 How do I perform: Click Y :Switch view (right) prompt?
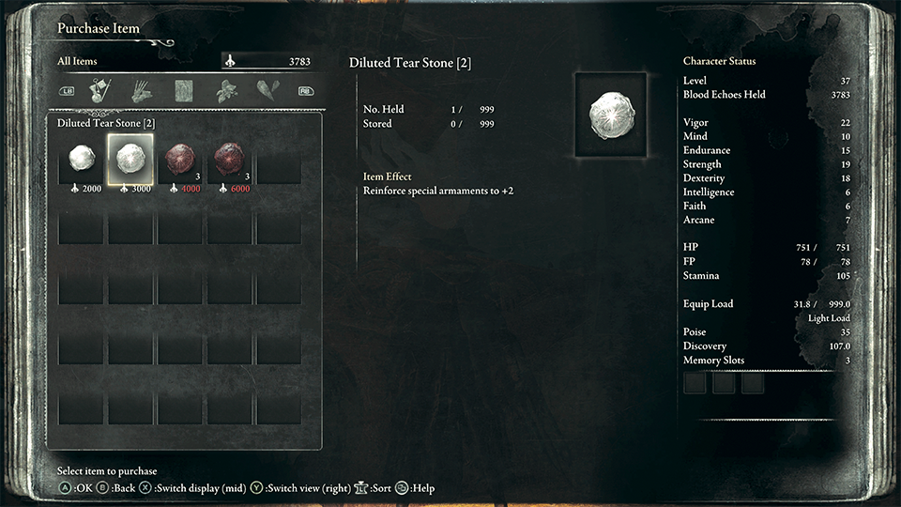(300, 488)
